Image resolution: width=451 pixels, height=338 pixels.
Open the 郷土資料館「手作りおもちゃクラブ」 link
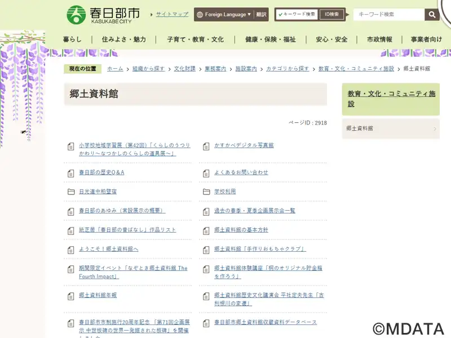[260, 249]
